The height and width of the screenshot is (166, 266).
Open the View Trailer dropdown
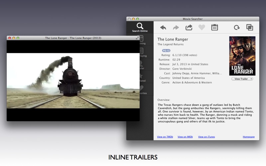(242, 79)
